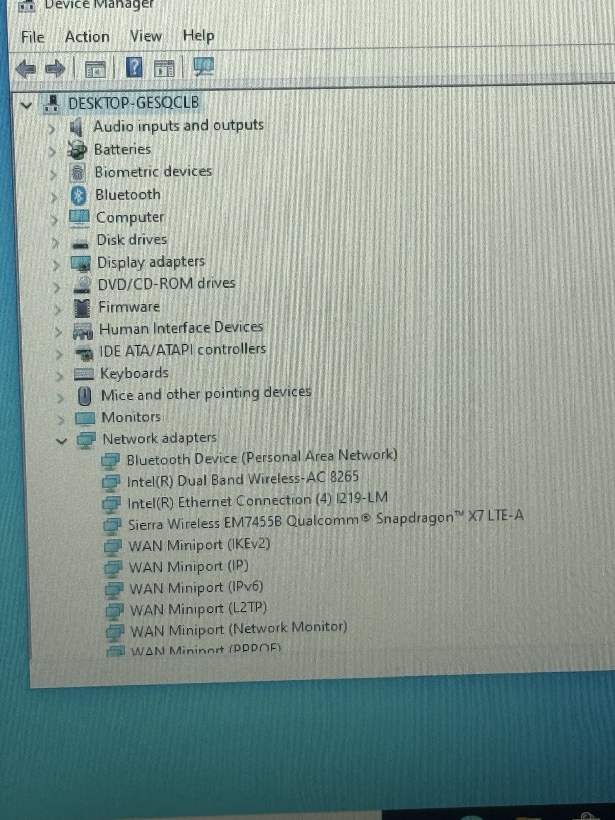Expand the Audio inputs and outputs node
This screenshot has height=820, width=615.
51,129
